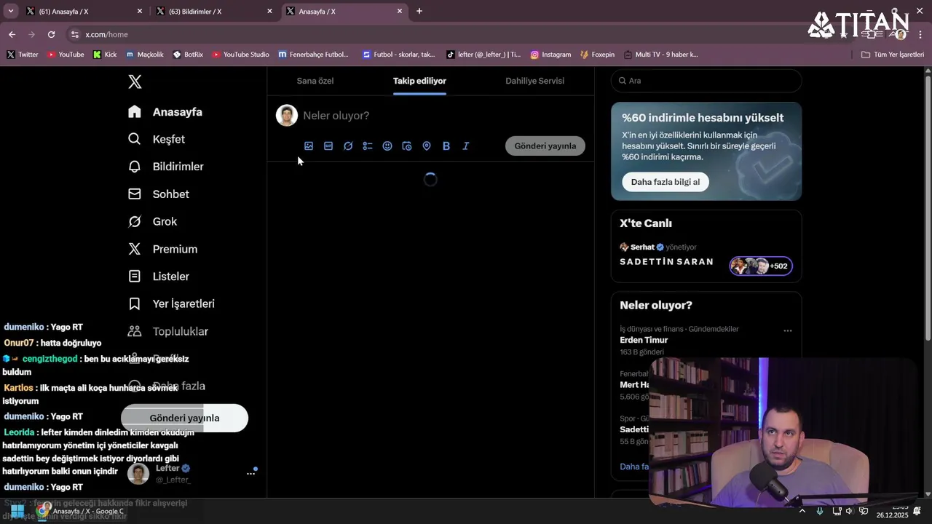Click profile avatar in composer
Image resolution: width=932 pixels, height=524 pixels.
click(x=287, y=116)
